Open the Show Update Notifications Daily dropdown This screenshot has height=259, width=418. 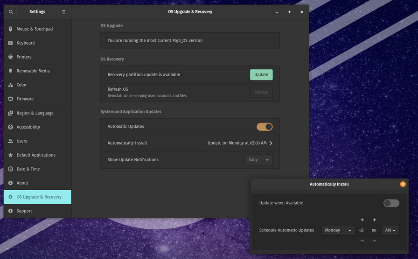[x=259, y=160]
